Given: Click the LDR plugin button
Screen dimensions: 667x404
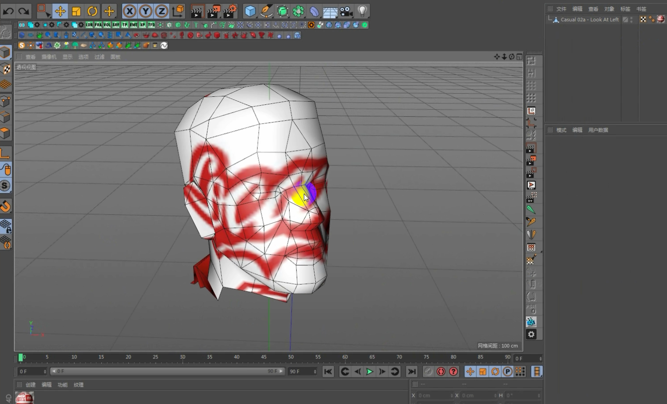Looking at the screenshot, I should coord(89,25).
